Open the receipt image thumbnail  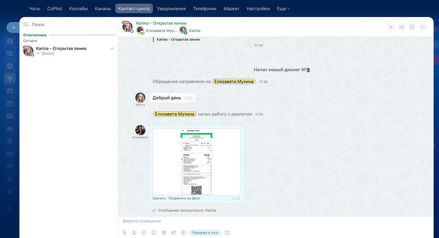click(x=196, y=162)
